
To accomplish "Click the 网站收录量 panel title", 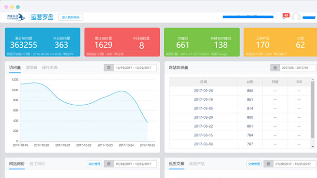I will pyautogui.click(x=178, y=68).
